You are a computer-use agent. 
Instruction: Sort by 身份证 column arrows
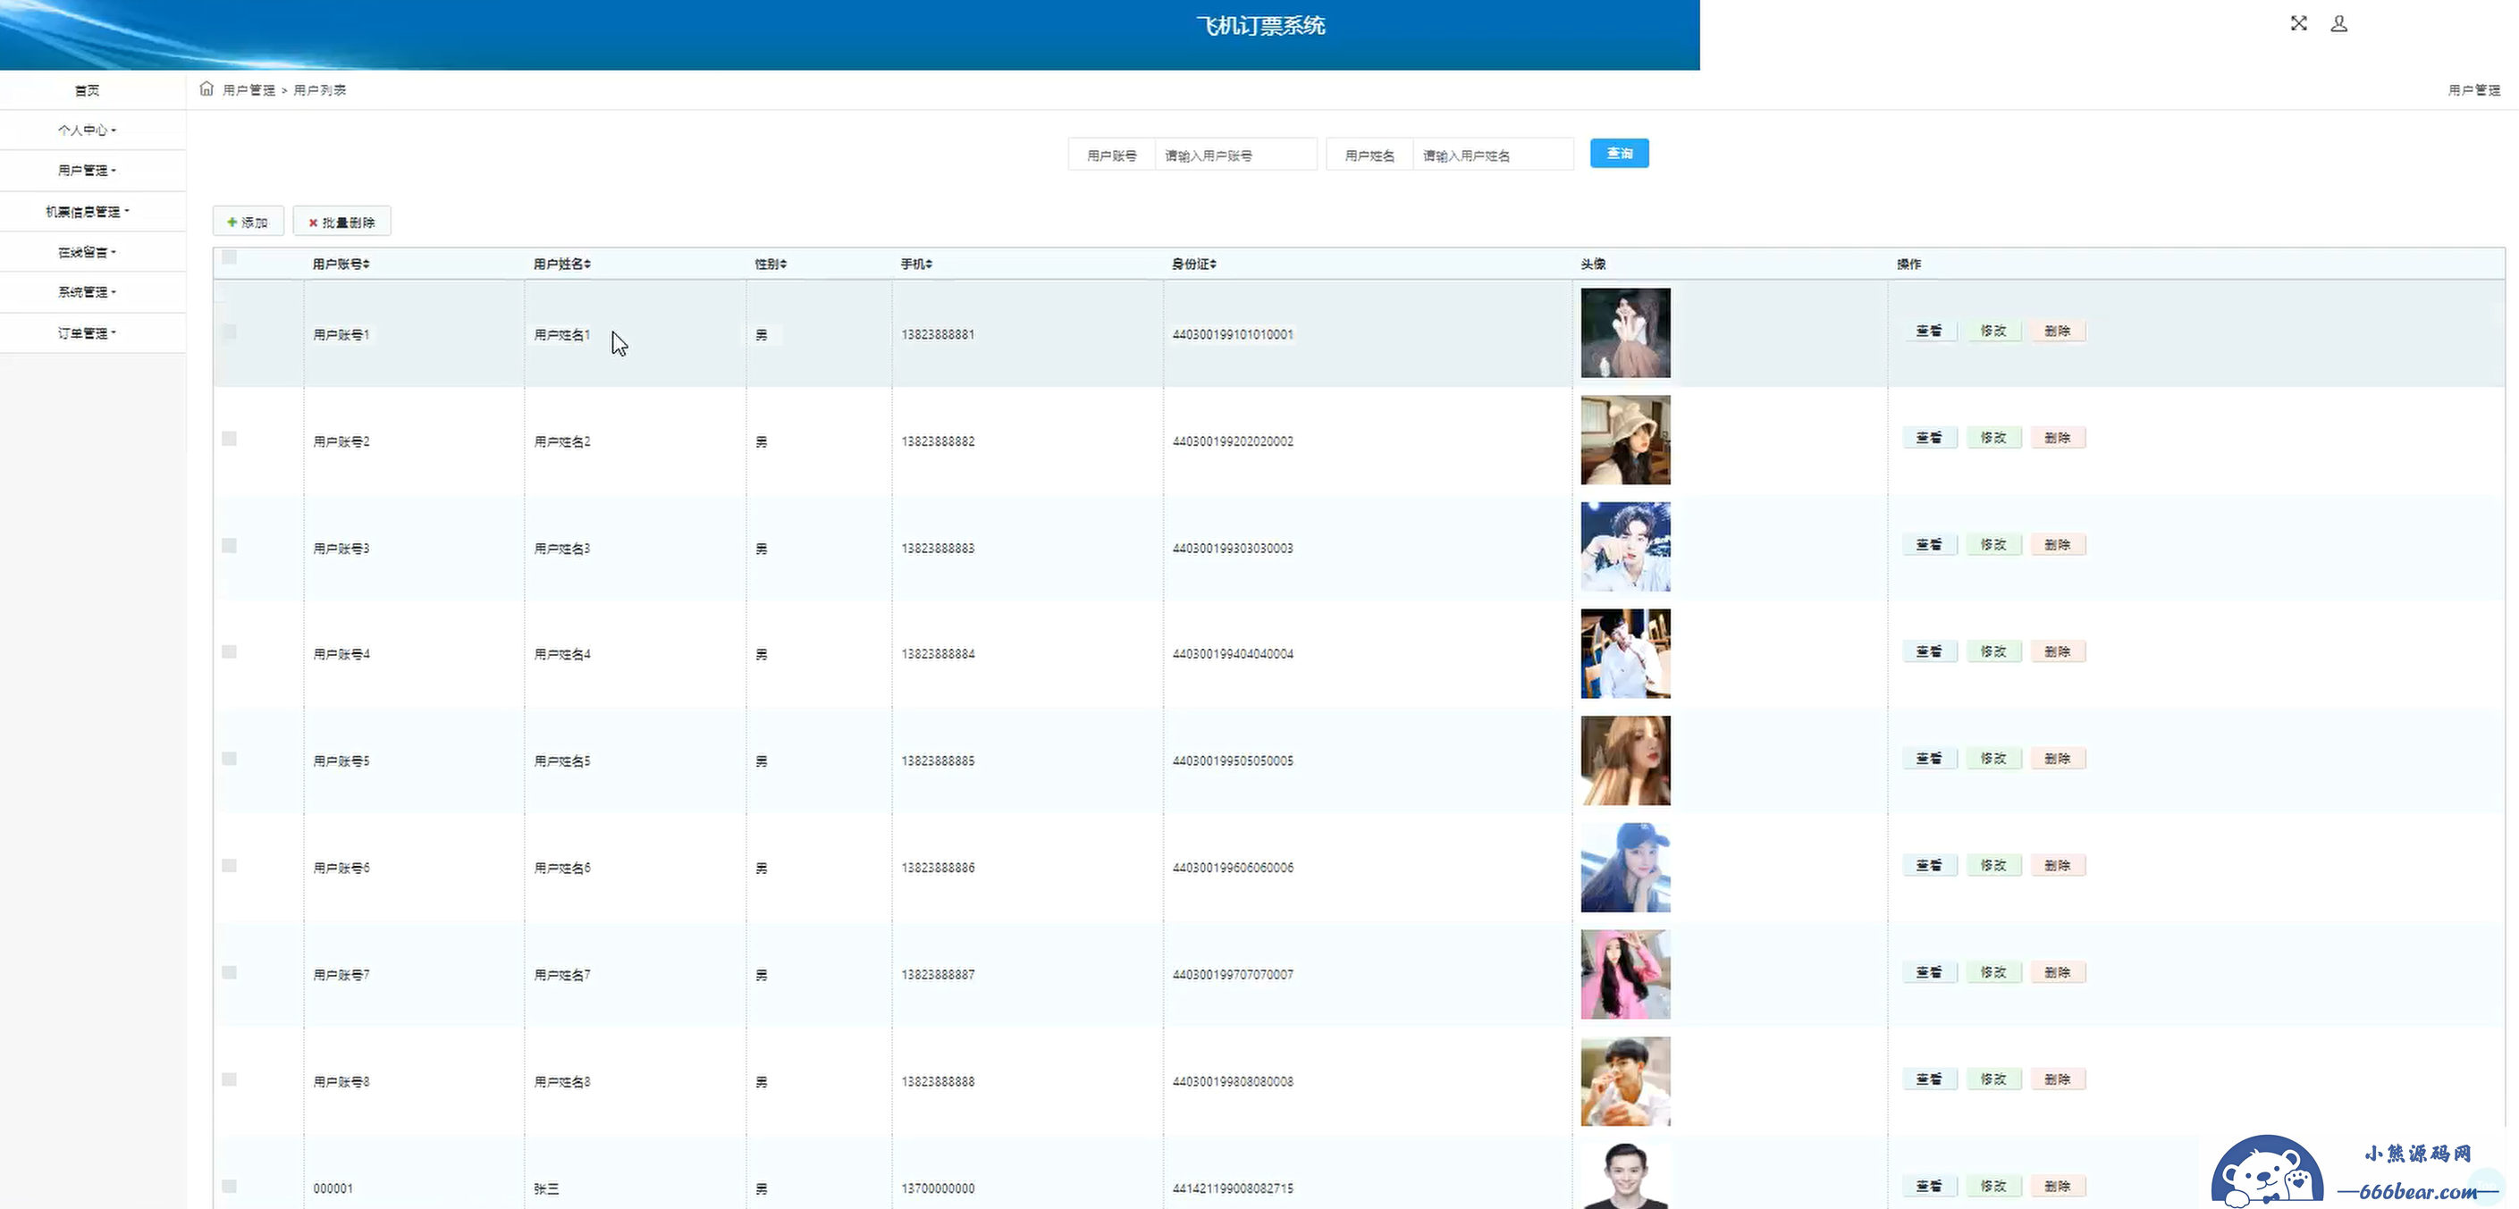(1212, 264)
